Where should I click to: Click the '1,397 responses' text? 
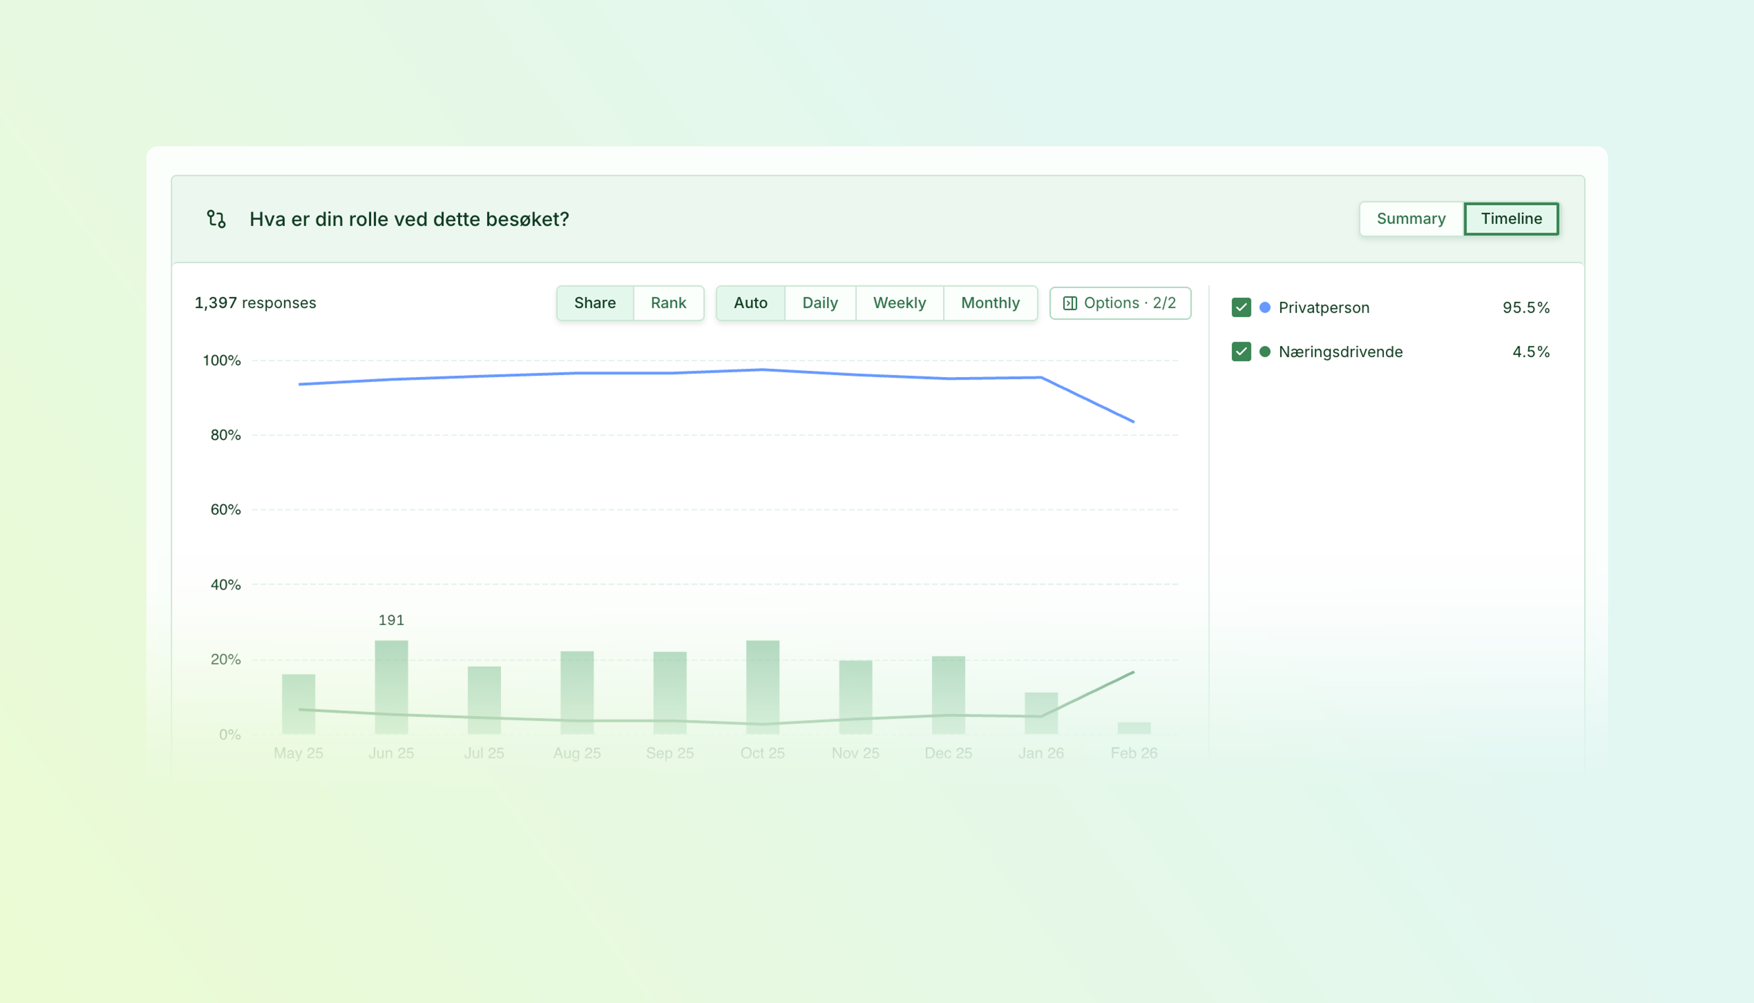[x=255, y=303]
